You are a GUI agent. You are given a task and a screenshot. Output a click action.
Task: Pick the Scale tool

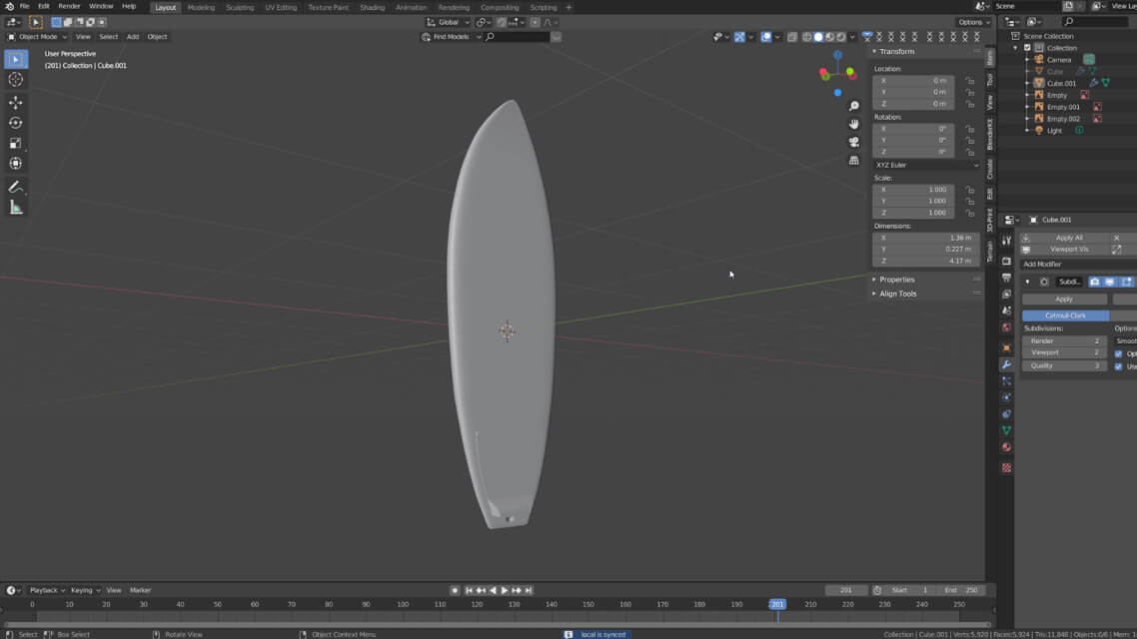(16, 143)
